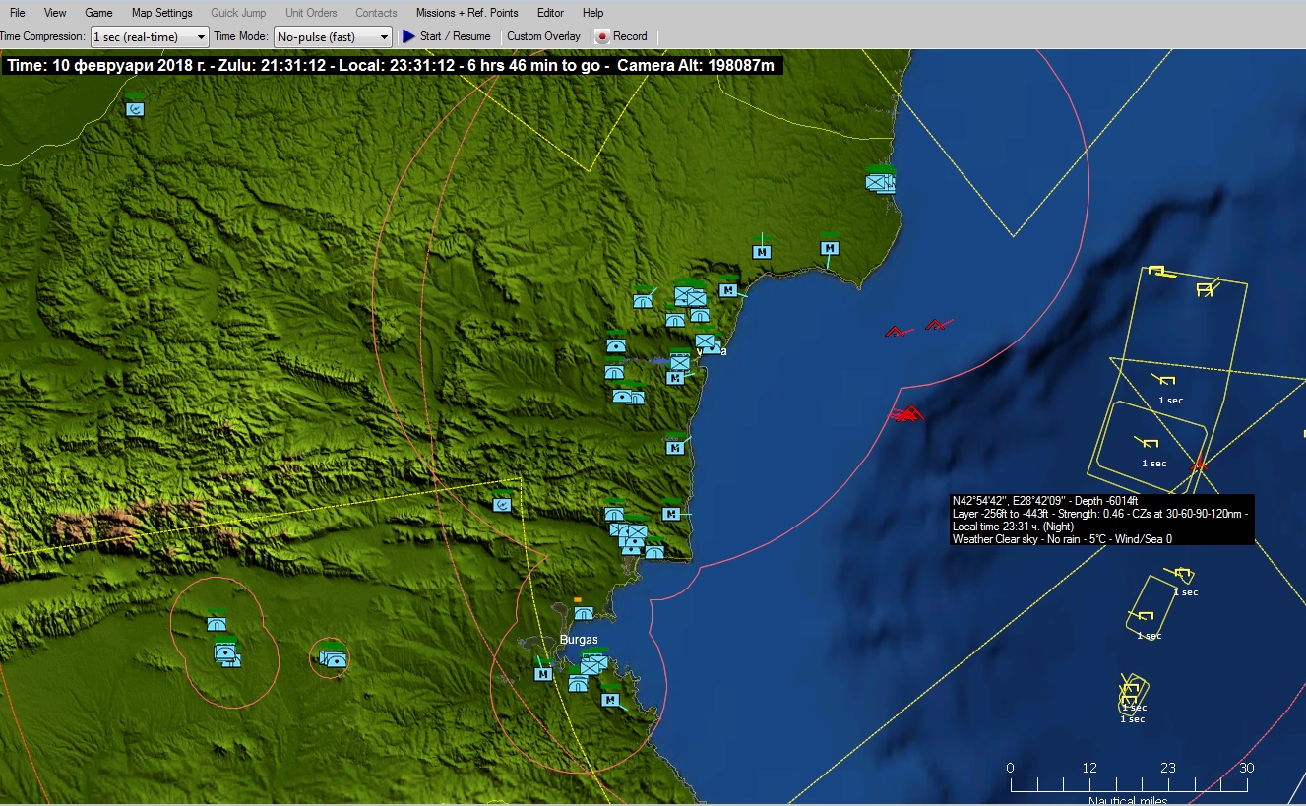Viewport: 1306px width, 806px height.
Task: Click the red hostile contact cluster on pink arc
Action: [905, 415]
